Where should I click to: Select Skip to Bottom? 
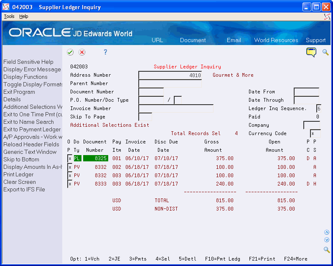[21, 159]
